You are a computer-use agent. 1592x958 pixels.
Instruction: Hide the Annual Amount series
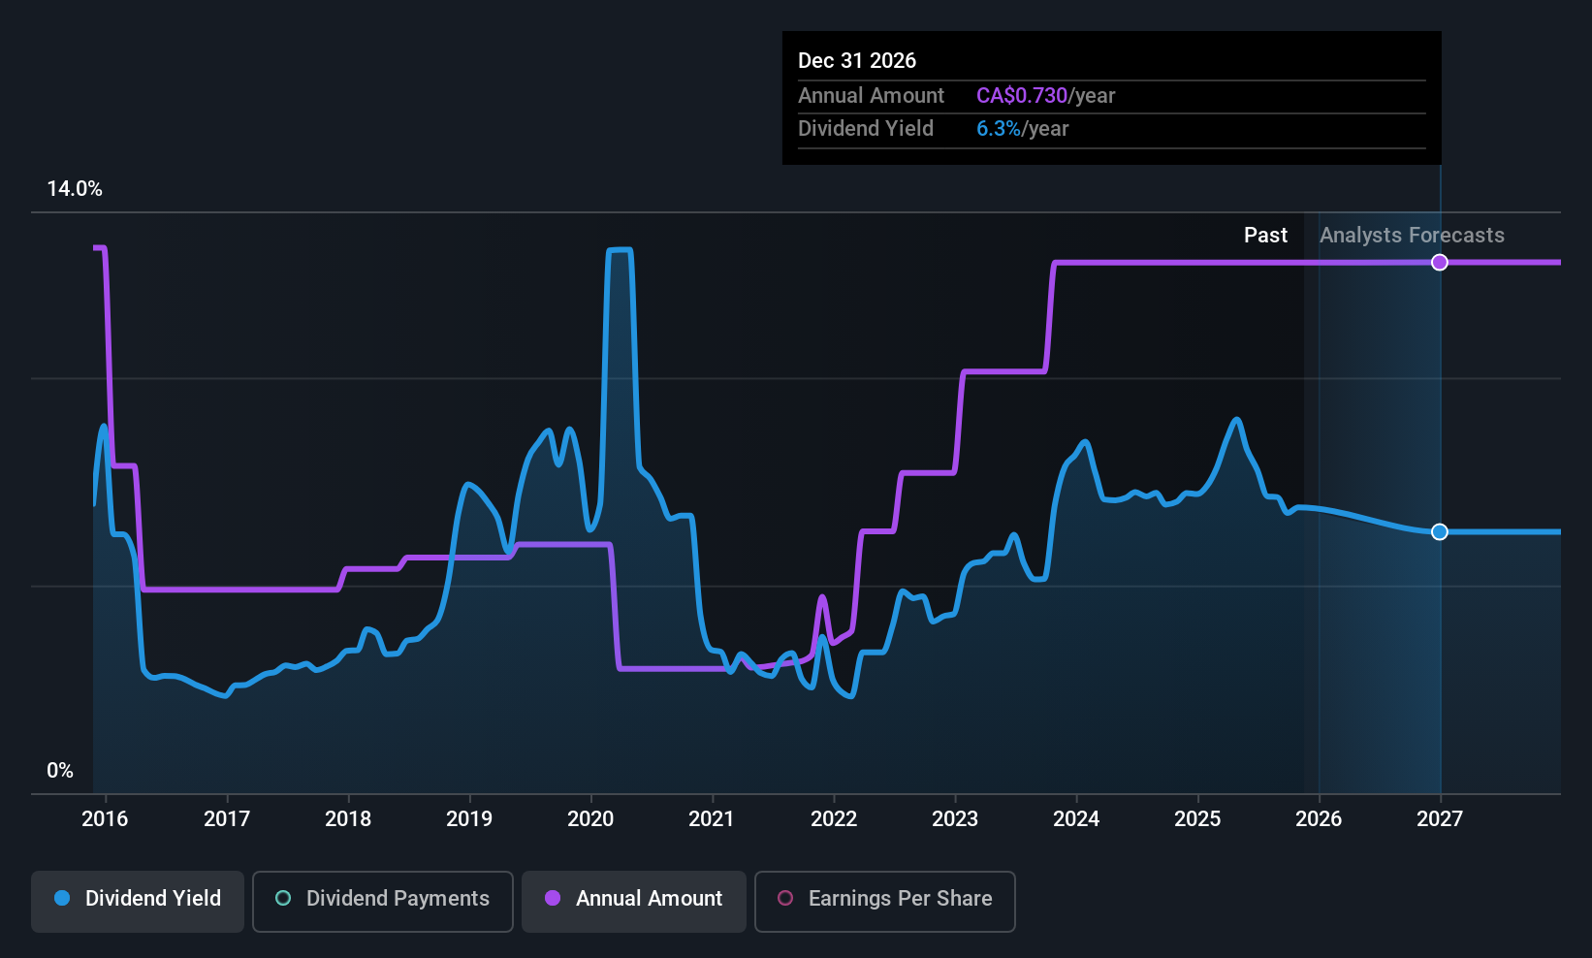[x=633, y=900]
